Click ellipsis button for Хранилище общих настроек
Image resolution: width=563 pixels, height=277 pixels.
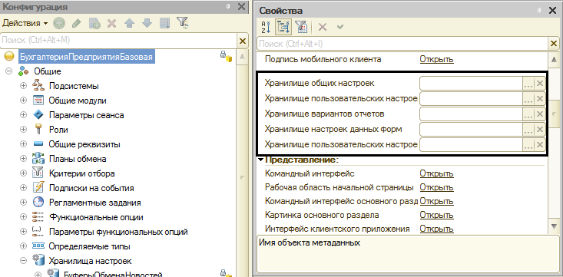tap(528, 84)
